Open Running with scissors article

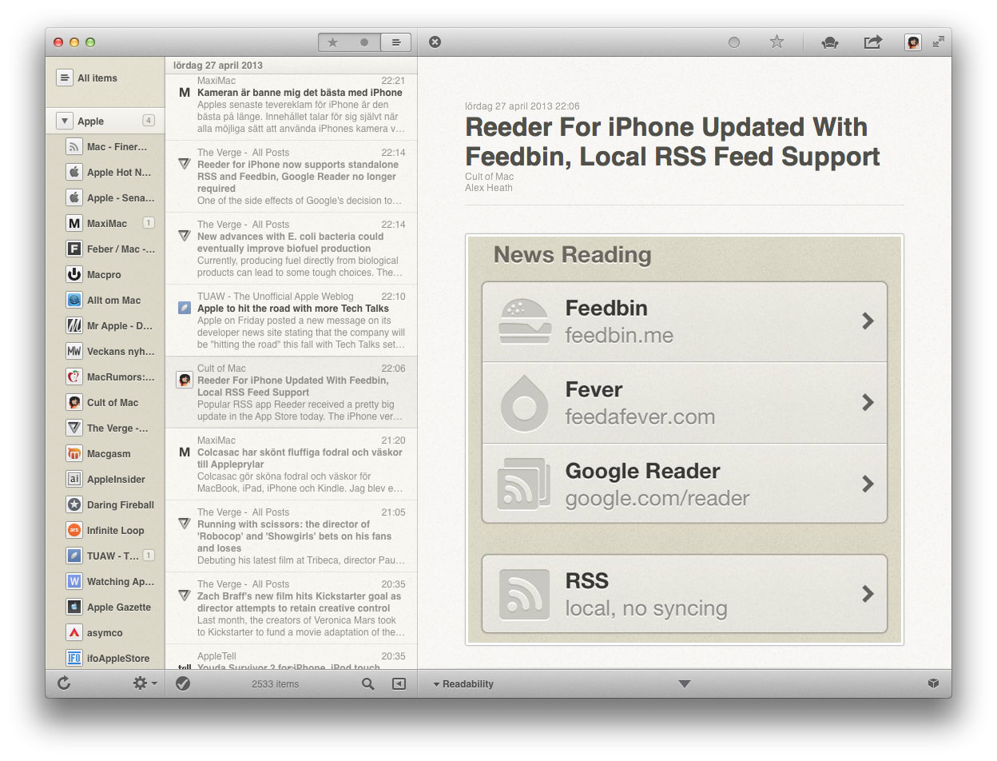(x=291, y=536)
